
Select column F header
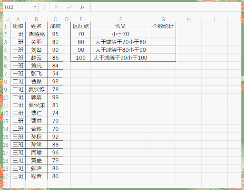click(120, 19)
